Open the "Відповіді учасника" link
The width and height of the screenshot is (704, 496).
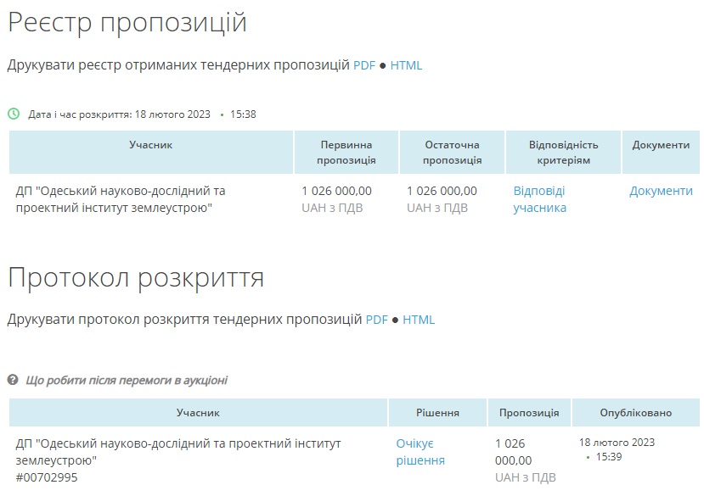(539, 199)
